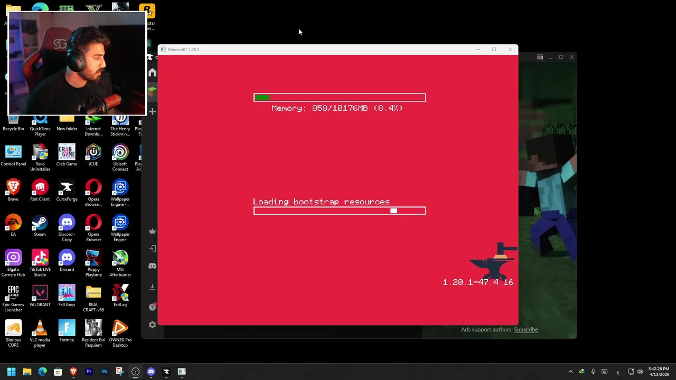Open the Windows Start menu
The image size is (676, 380).
pos(11,372)
